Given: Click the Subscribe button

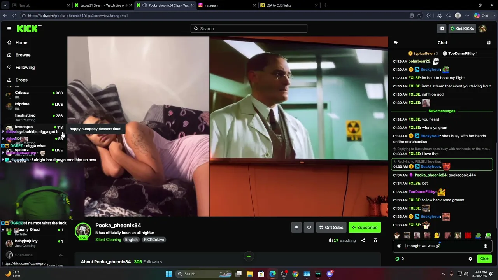Looking at the screenshot, I should [x=365, y=227].
